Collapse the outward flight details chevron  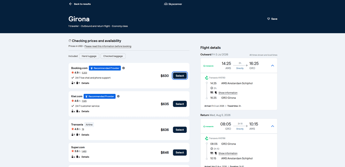click(272, 66)
